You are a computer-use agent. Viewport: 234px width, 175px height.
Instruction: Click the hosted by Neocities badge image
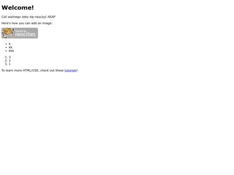click(x=19, y=33)
